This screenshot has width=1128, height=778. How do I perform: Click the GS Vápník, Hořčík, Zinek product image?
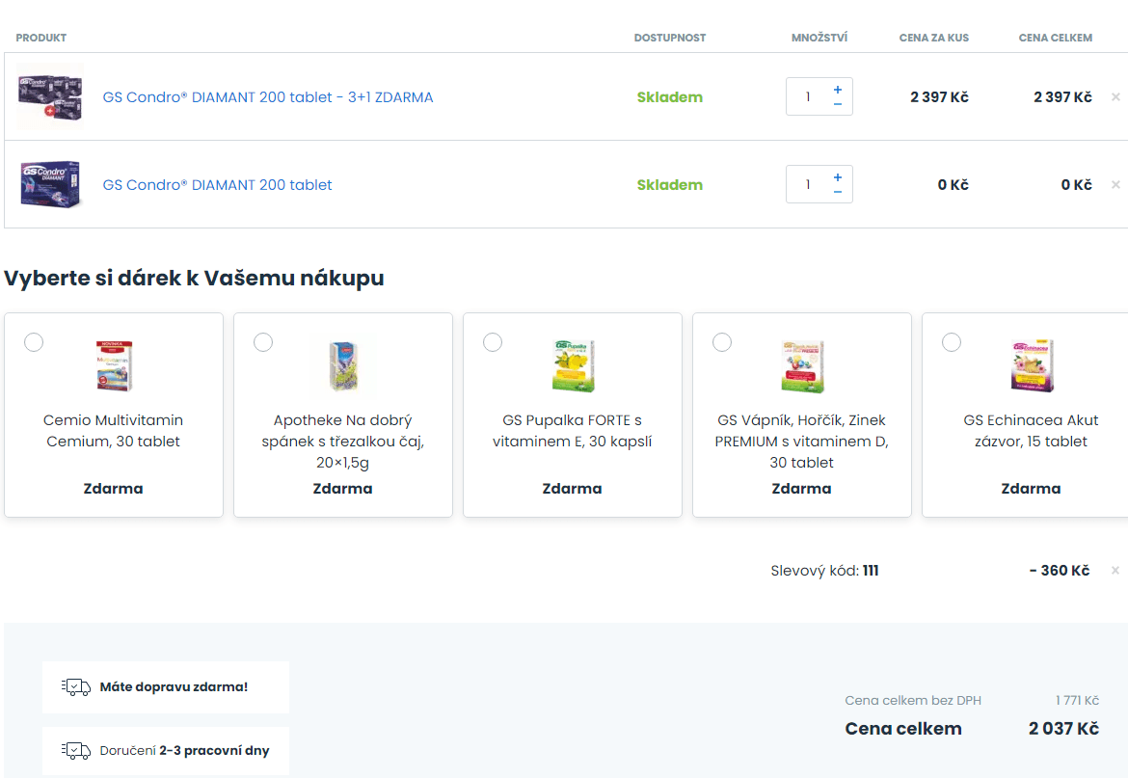[802, 366]
